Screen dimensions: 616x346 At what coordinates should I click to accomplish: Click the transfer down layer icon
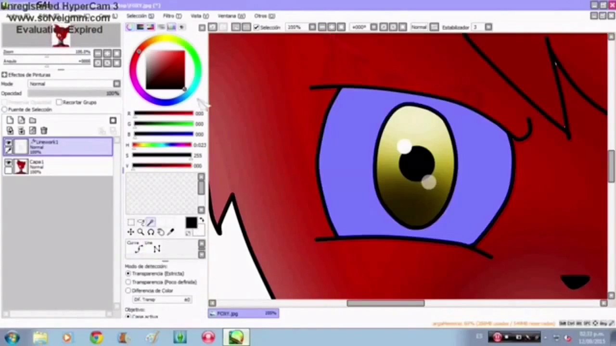10,131
